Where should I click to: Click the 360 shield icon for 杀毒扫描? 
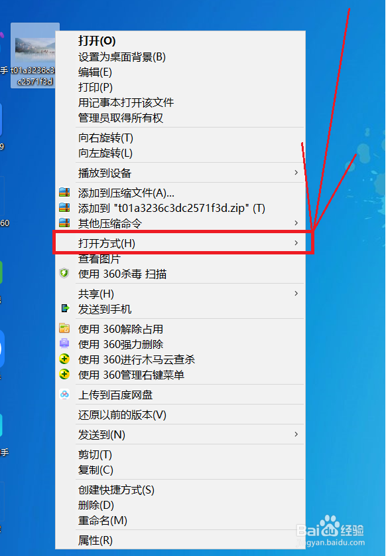tap(64, 274)
